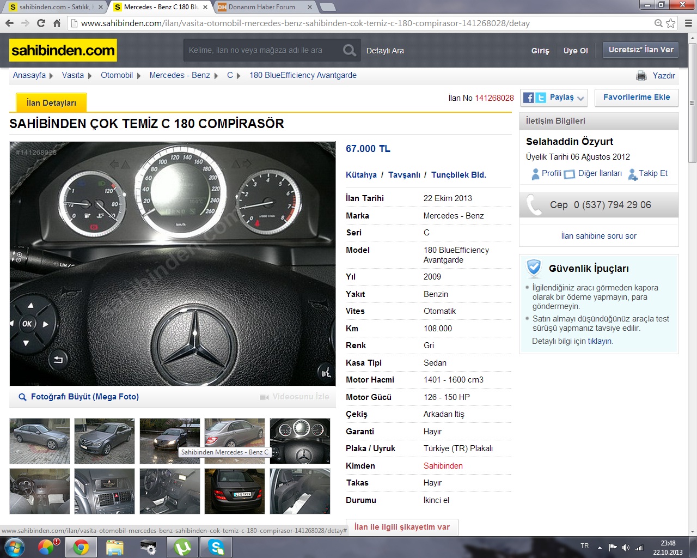
Task: Share the listing on Facebook icon
Action: click(529, 98)
